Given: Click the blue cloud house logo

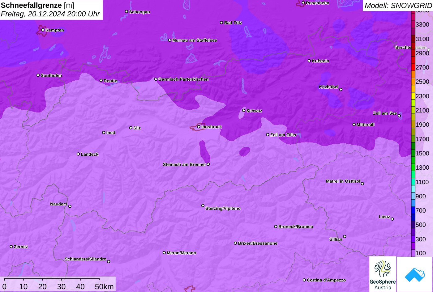Looking at the screenshot, I should [x=415, y=274].
